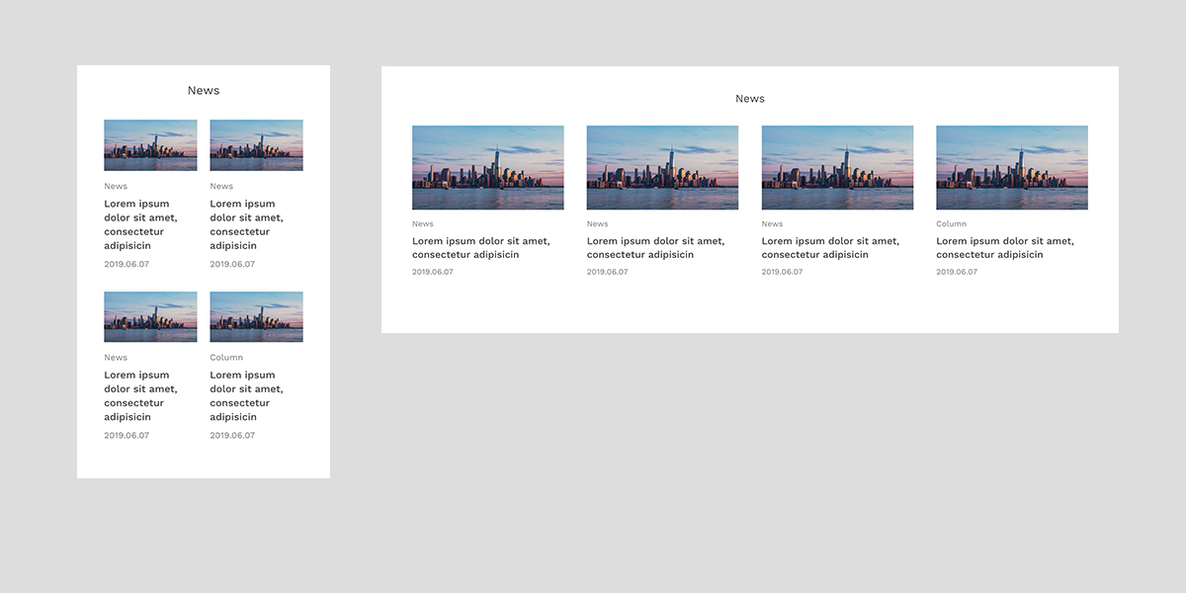Click the Column category label in the narrow panel

[x=226, y=358]
